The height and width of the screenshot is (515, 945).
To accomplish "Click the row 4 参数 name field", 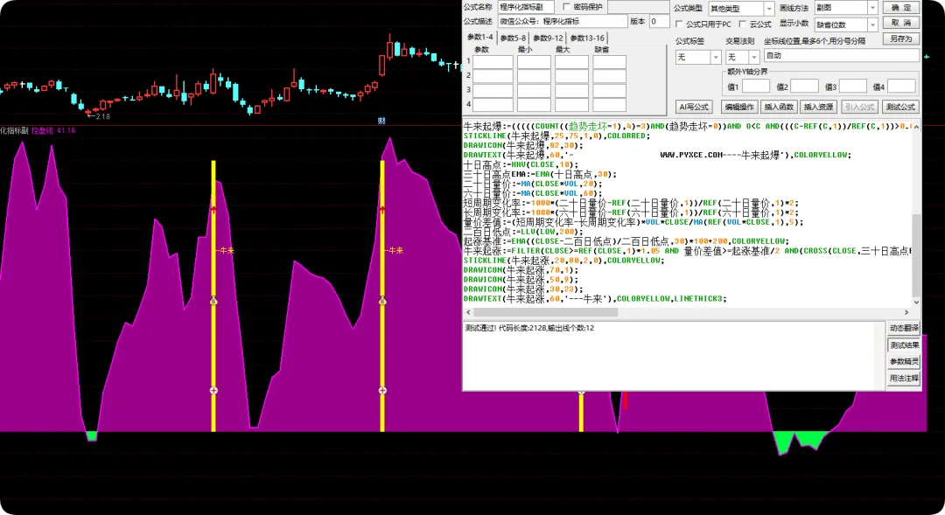I will (x=493, y=105).
